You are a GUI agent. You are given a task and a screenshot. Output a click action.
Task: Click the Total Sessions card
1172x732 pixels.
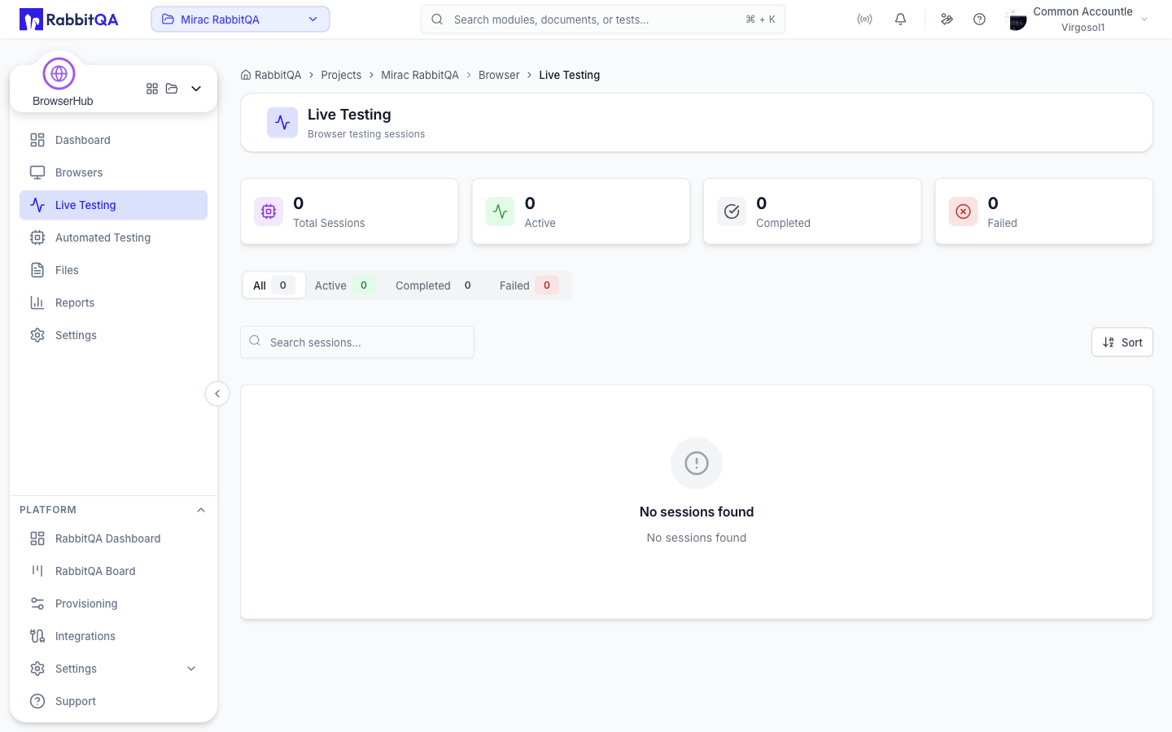(x=349, y=211)
